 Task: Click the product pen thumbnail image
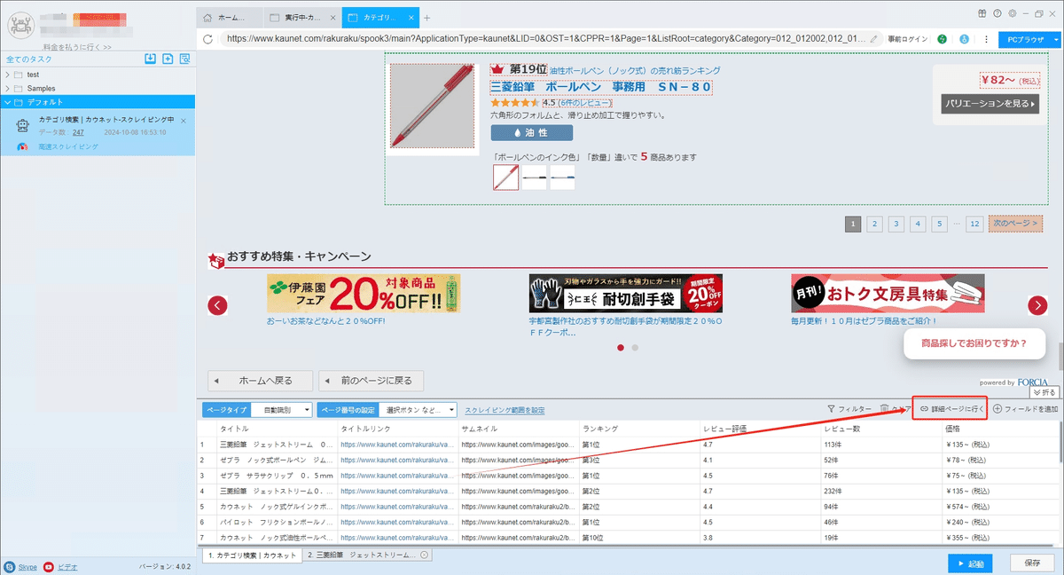[434, 106]
